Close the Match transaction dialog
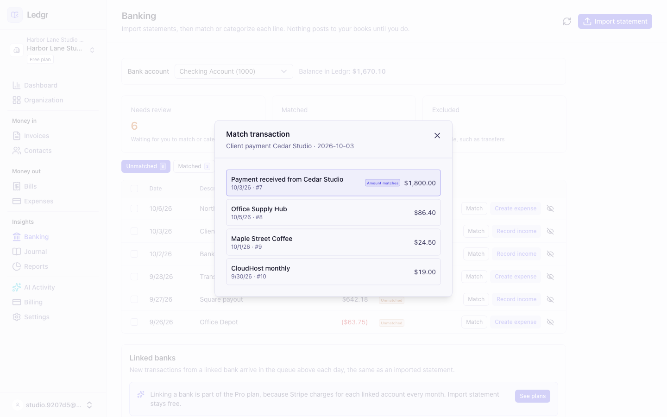 pos(437,135)
